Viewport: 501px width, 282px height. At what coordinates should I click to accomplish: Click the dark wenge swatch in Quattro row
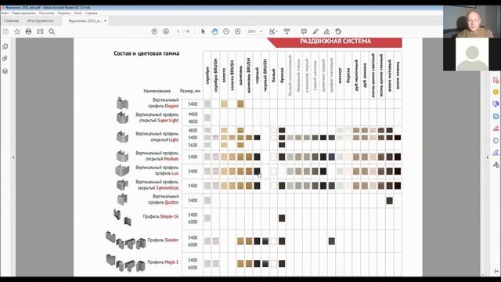point(389,201)
